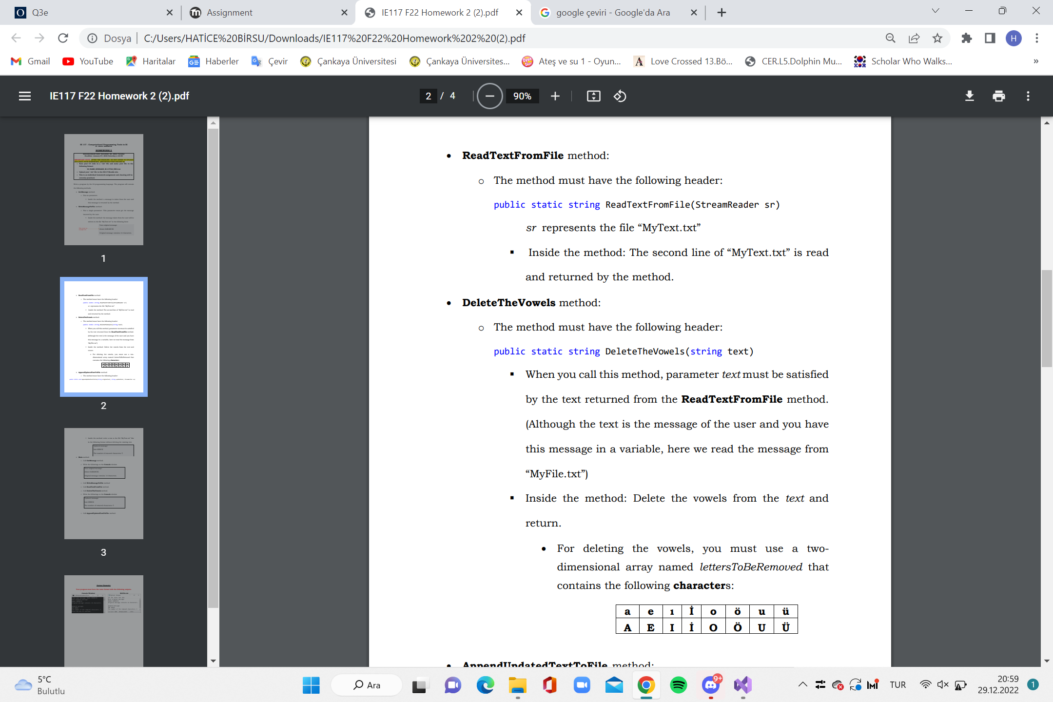This screenshot has width=1053, height=702.
Task: Click the fit to page icon
Action: tap(593, 96)
